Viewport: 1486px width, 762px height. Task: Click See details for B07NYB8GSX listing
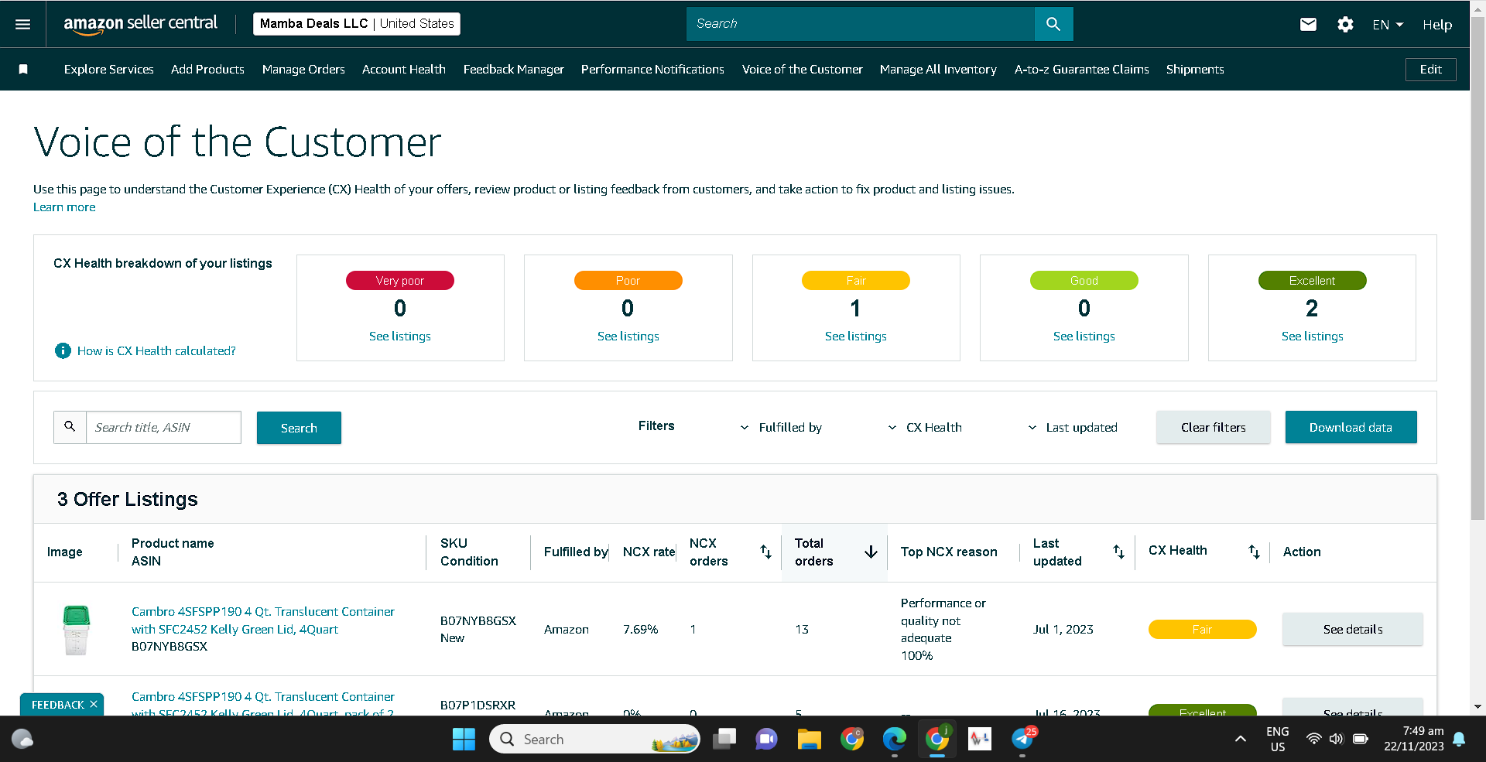[1353, 630]
